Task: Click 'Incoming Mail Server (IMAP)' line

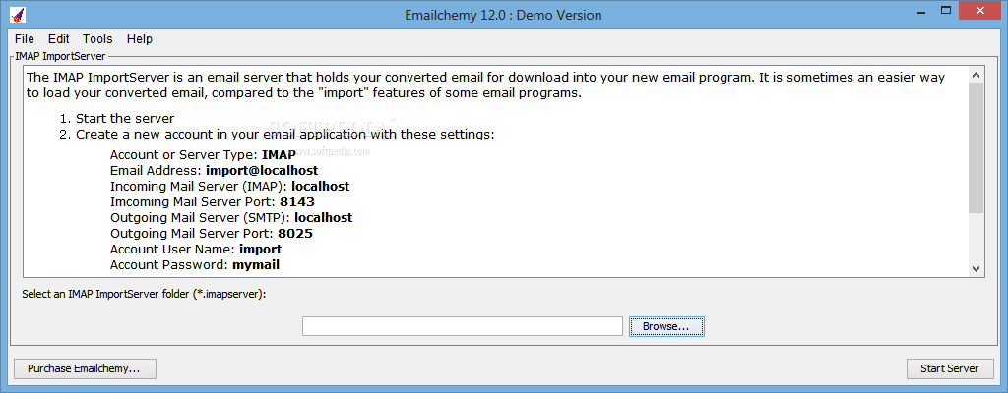Action: (x=229, y=187)
